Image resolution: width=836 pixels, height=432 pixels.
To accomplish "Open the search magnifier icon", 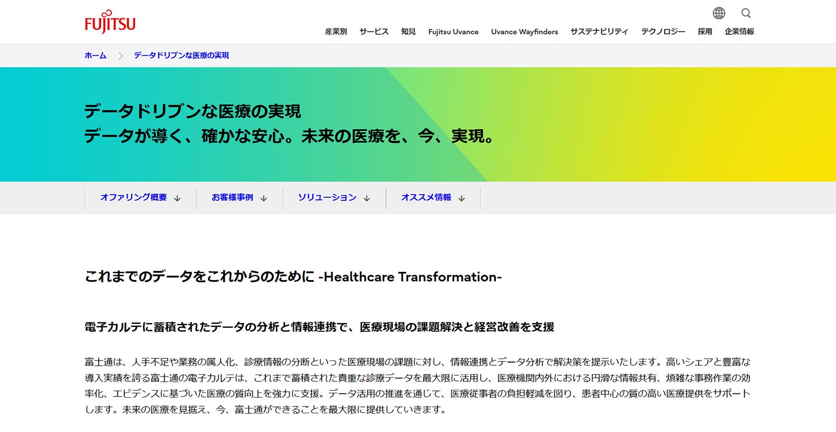I will point(746,13).
